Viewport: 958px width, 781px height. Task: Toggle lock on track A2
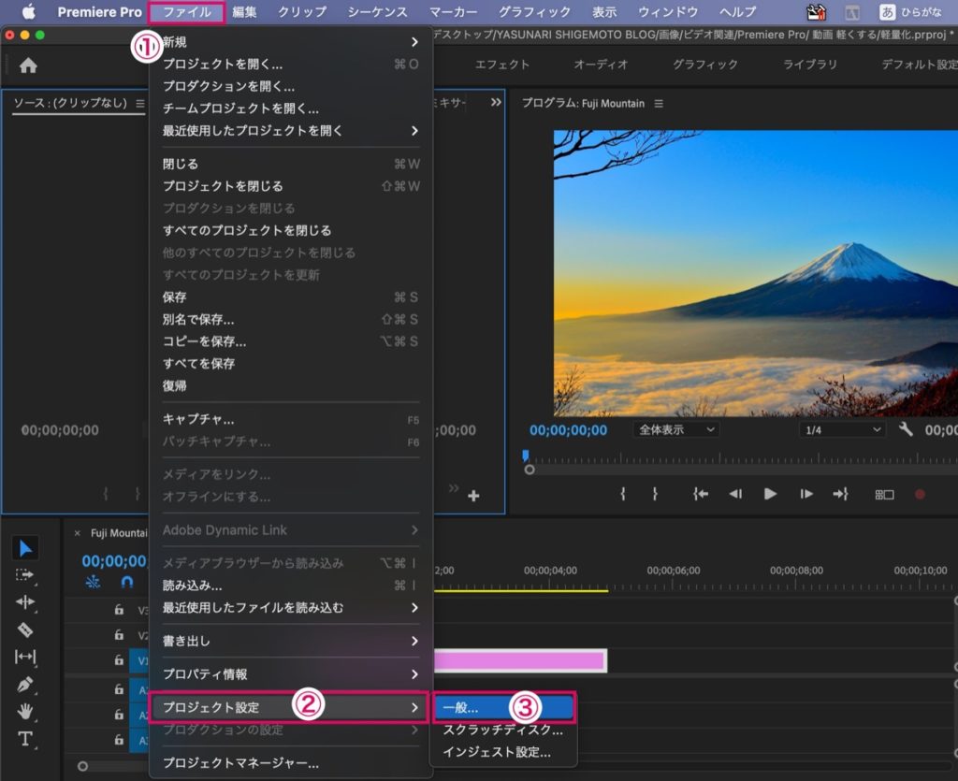click(x=119, y=715)
